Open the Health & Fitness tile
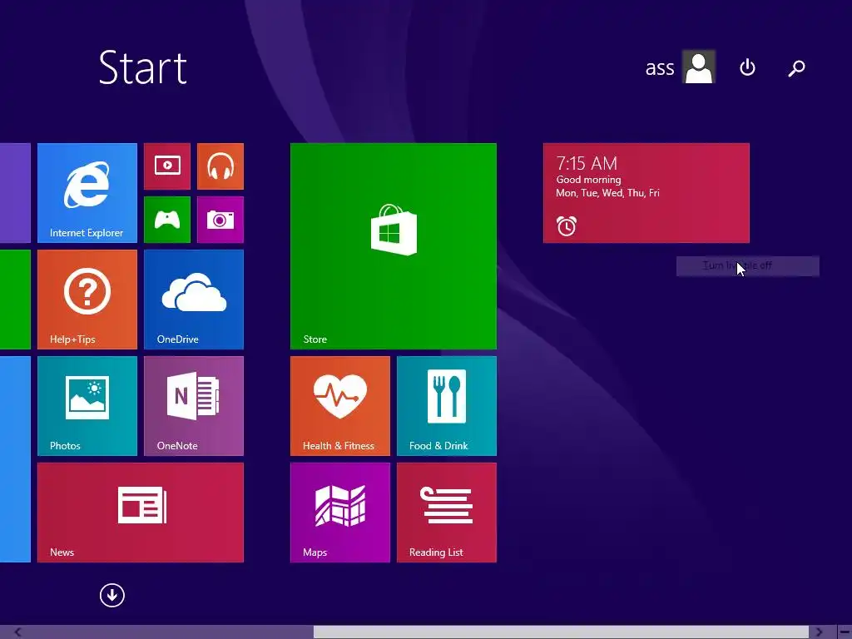 point(340,406)
